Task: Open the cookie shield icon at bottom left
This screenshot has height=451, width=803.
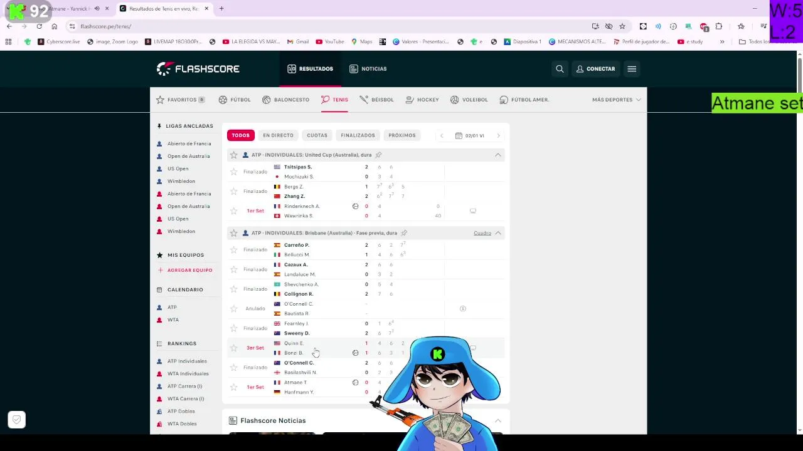Action: [x=17, y=420]
